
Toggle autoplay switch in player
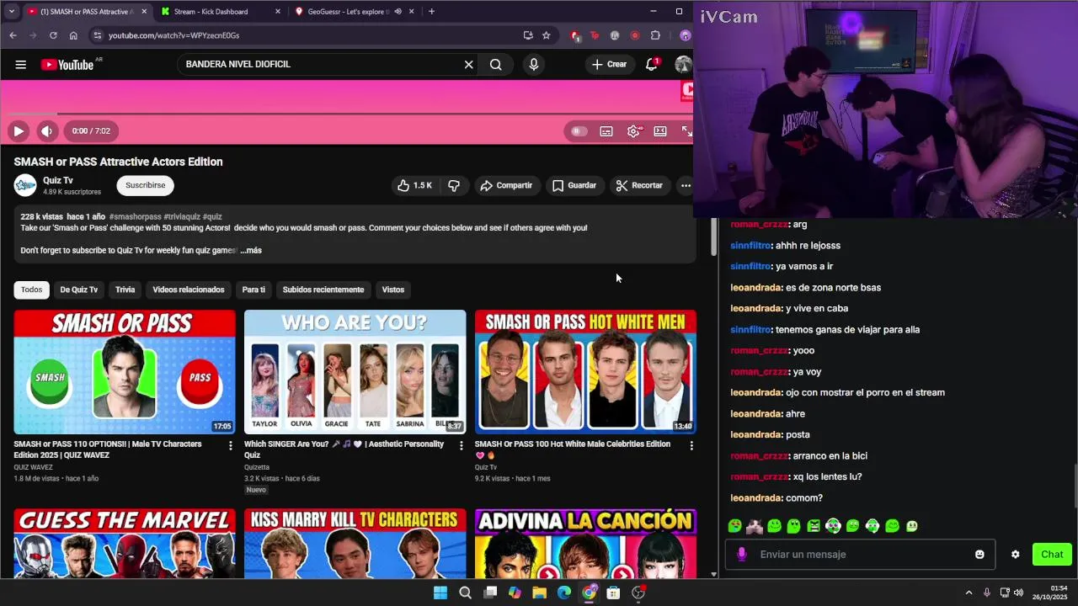pyautogui.click(x=579, y=131)
